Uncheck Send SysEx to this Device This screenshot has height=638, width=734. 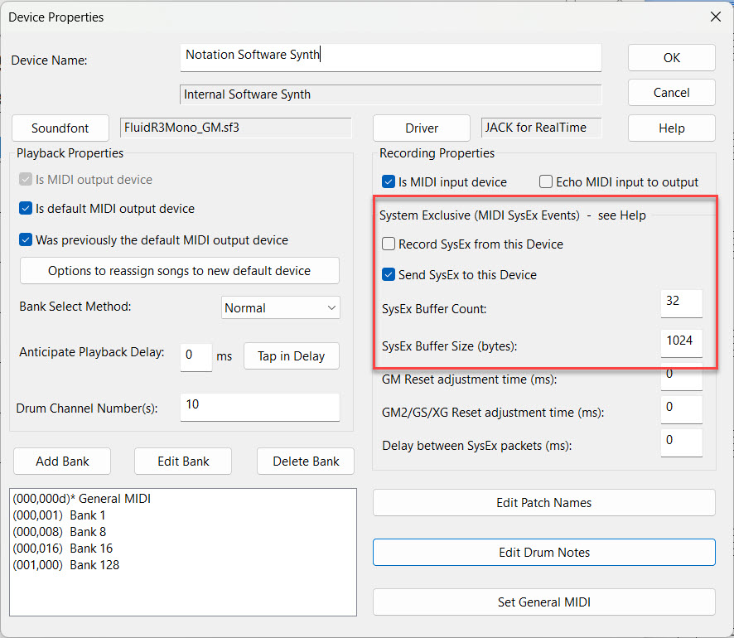coord(389,274)
